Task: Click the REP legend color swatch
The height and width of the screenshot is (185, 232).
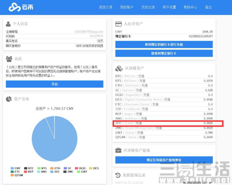Action: coord(25,172)
